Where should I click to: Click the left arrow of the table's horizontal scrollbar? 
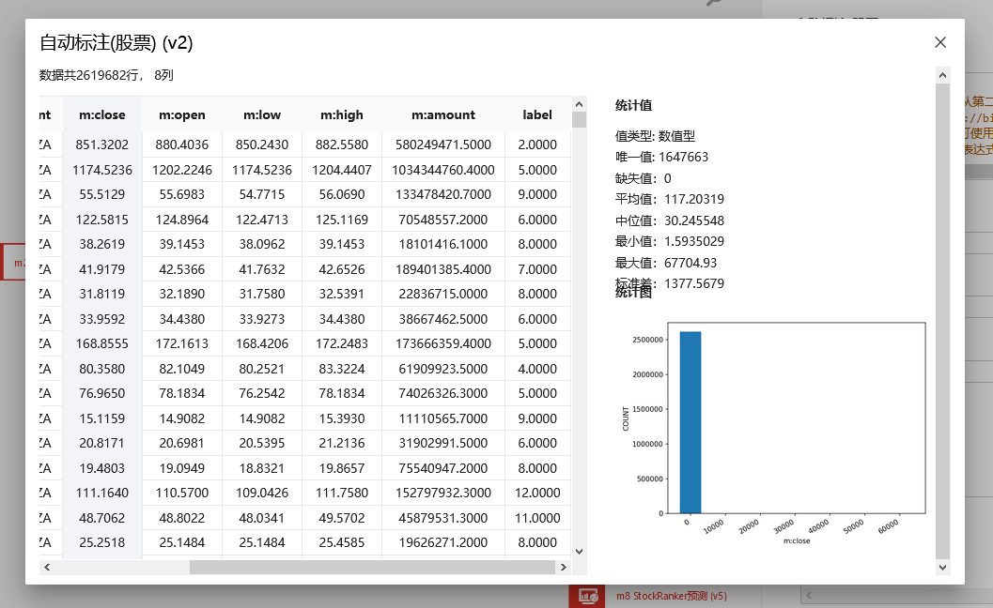[46, 567]
